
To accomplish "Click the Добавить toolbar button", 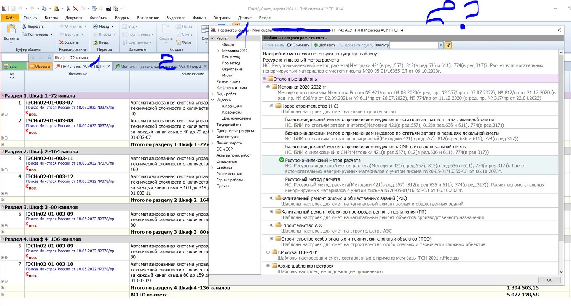I will click(324, 45).
